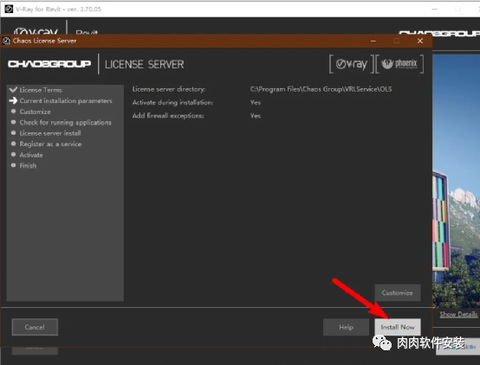Image resolution: width=480 pixels, height=365 pixels.
Task: Click the V-Ray product logo icon
Action: click(352, 64)
